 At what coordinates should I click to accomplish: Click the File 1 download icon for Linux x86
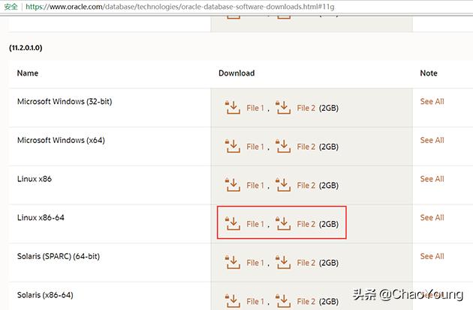click(233, 185)
